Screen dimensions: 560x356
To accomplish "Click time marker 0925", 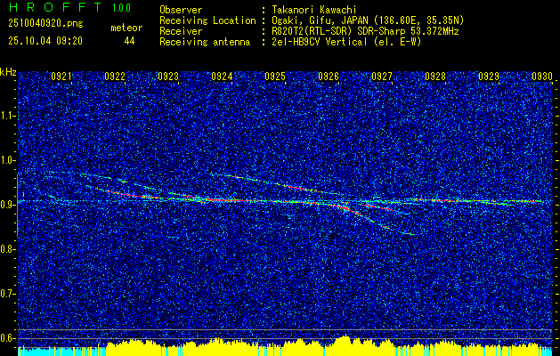I will click(x=275, y=77).
